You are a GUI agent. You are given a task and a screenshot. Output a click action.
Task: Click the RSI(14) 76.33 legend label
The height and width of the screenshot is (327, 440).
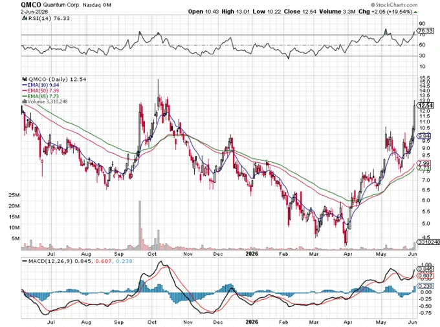click(46, 18)
